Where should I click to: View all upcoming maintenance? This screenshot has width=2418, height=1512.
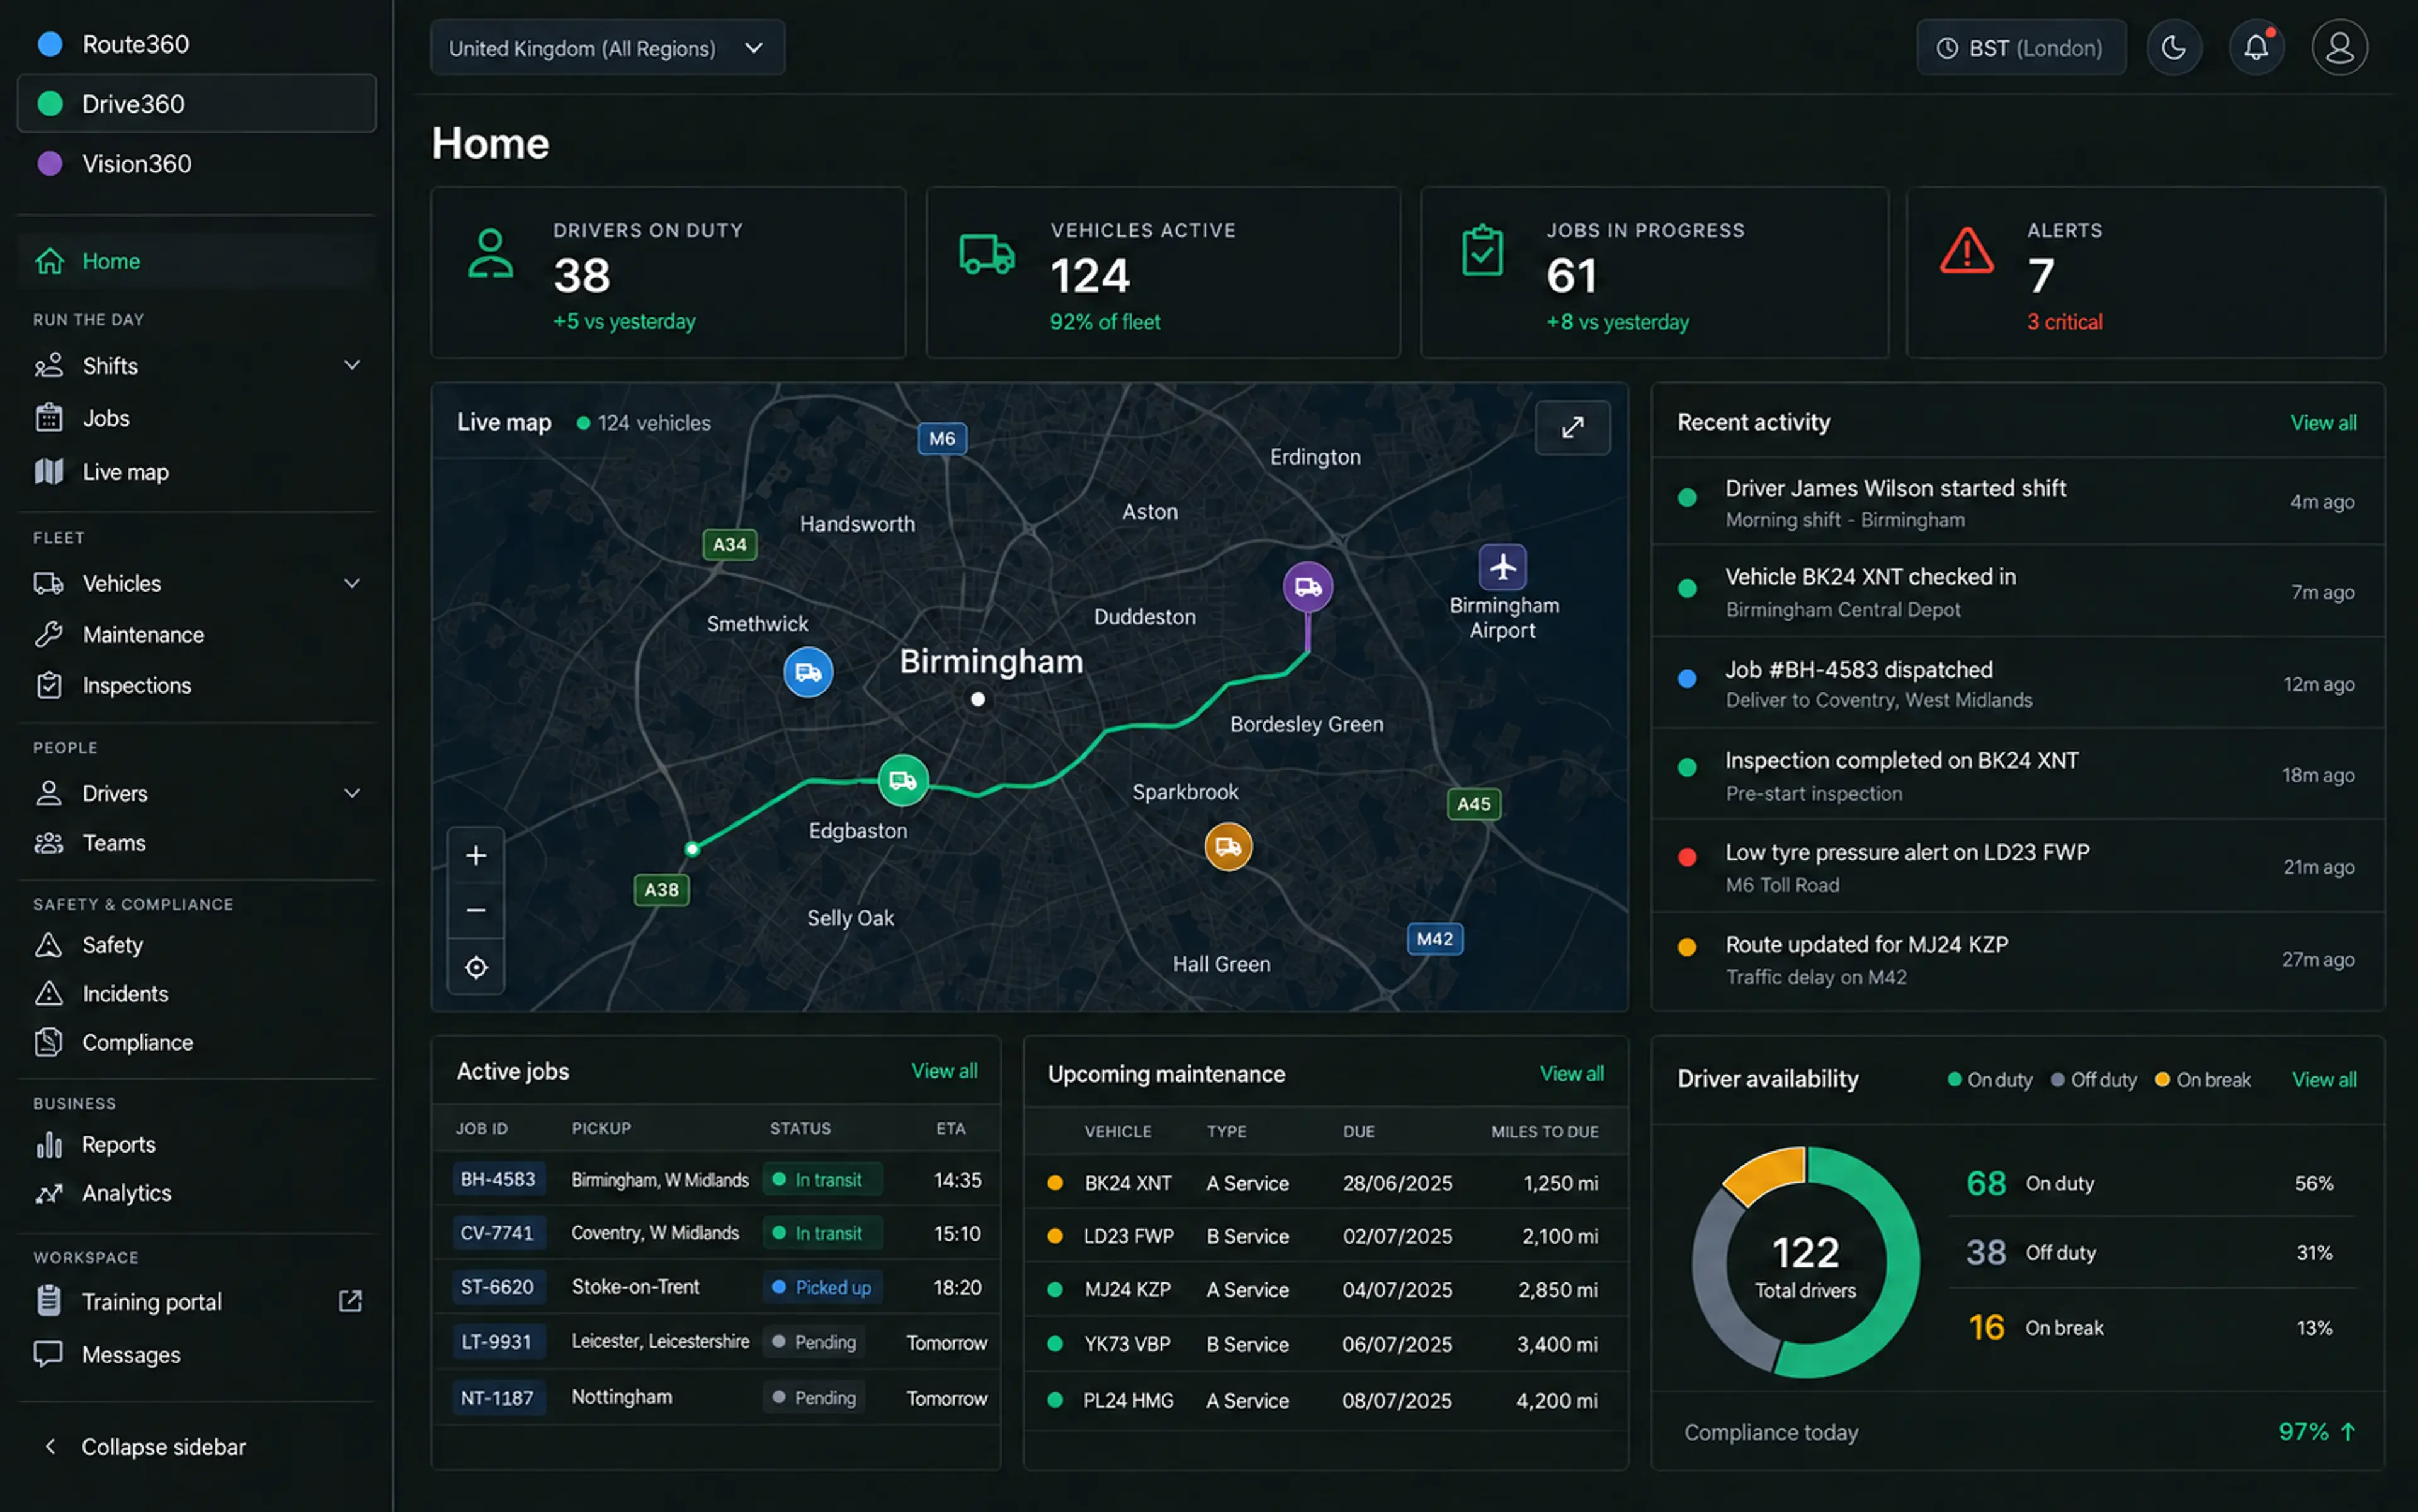tap(1572, 1074)
